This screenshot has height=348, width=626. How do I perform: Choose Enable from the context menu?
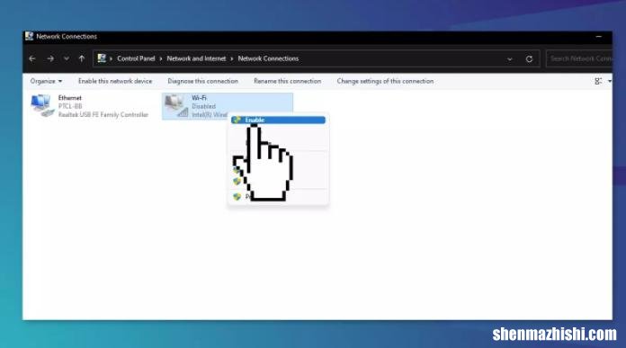(278, 120)
